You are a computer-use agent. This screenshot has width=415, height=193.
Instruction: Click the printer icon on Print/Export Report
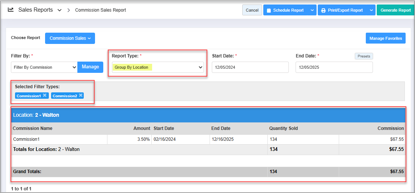[323, 11]
